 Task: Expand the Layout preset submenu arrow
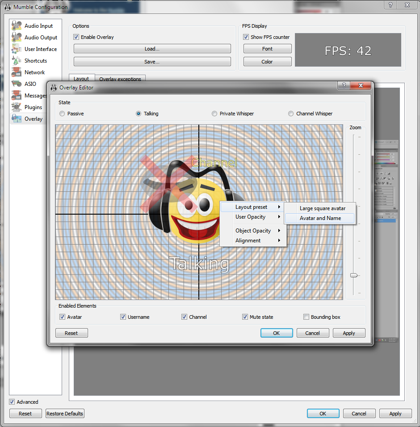click(279, 207)
